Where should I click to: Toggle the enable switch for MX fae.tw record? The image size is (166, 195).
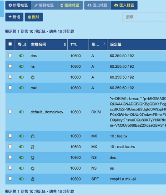point(21,136)
